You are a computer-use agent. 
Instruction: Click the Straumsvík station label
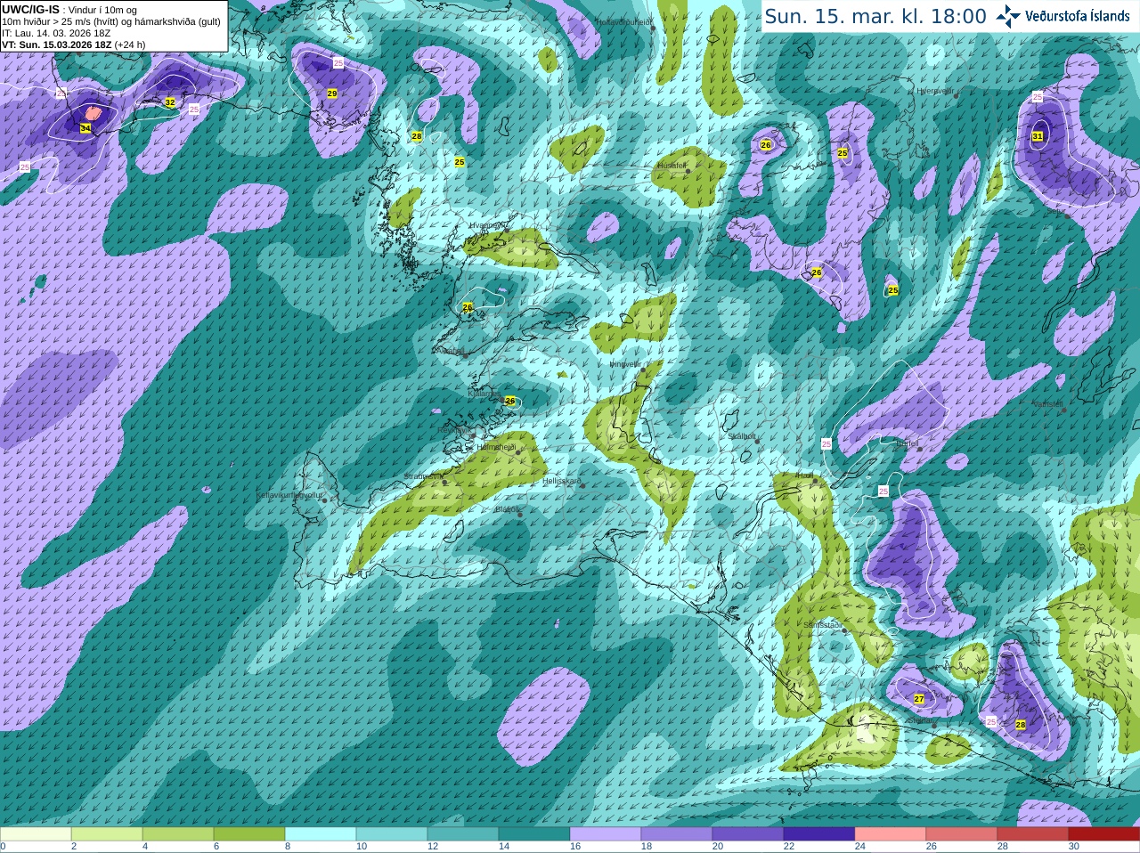click(x=422, y=476)
